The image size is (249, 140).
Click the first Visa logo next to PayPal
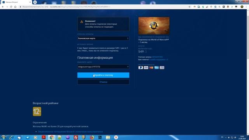click(x=146, y=68)
